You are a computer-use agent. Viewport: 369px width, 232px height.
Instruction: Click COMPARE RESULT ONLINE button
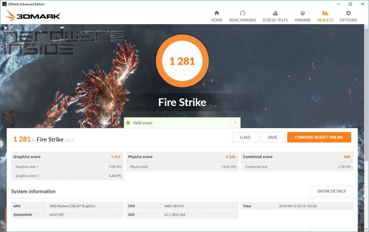(319, 137)
